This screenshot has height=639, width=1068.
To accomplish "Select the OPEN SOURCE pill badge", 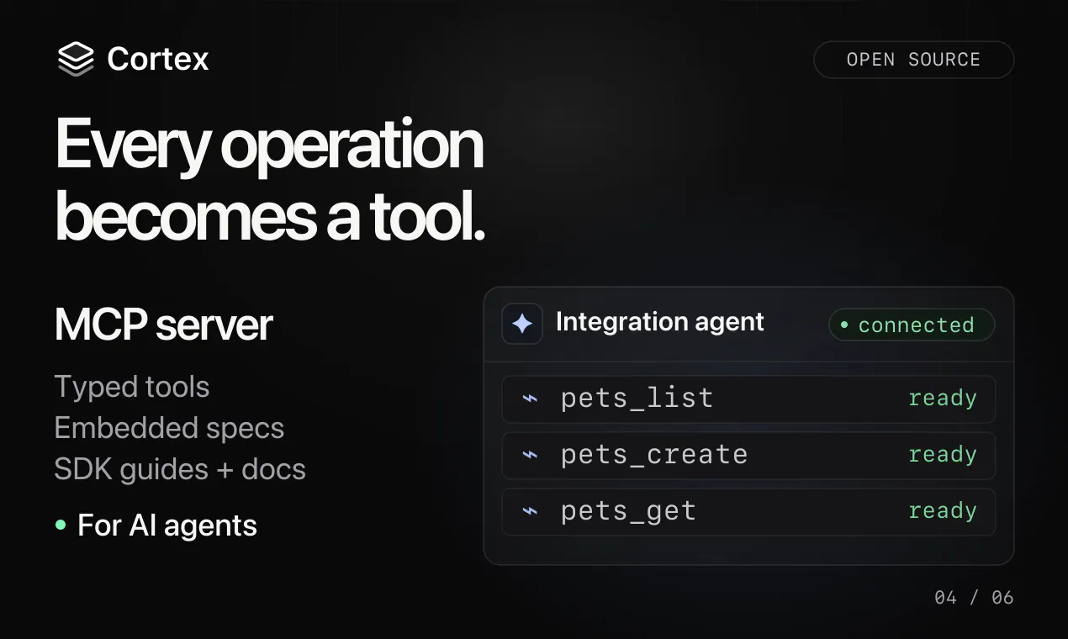I will (x=913, y=60).
